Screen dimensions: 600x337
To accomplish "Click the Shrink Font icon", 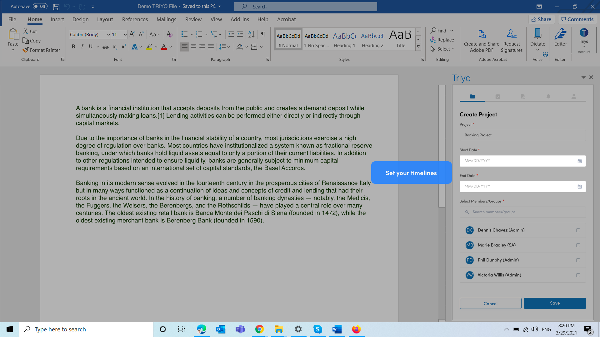I will [x=141, y=34].
